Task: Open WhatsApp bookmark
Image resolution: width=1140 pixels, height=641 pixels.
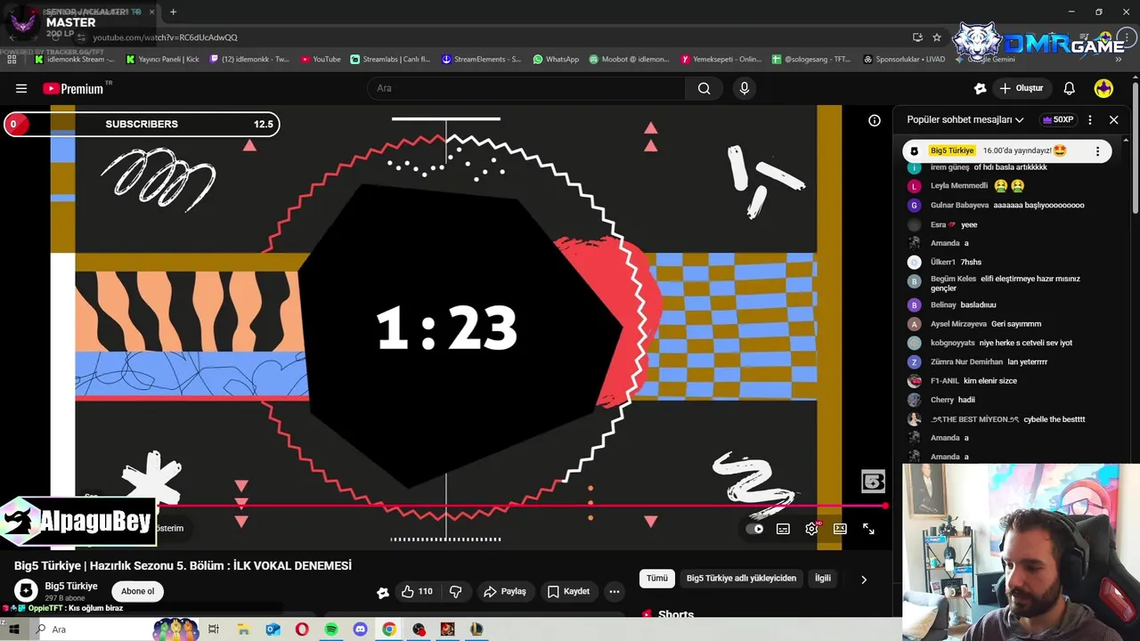Action: pyautogui.click(x=556, y=59)
